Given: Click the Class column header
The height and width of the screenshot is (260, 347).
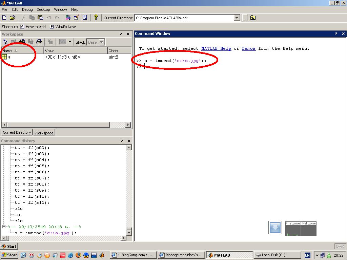Looking at the screenshot, I should click(x=119, y=51).
